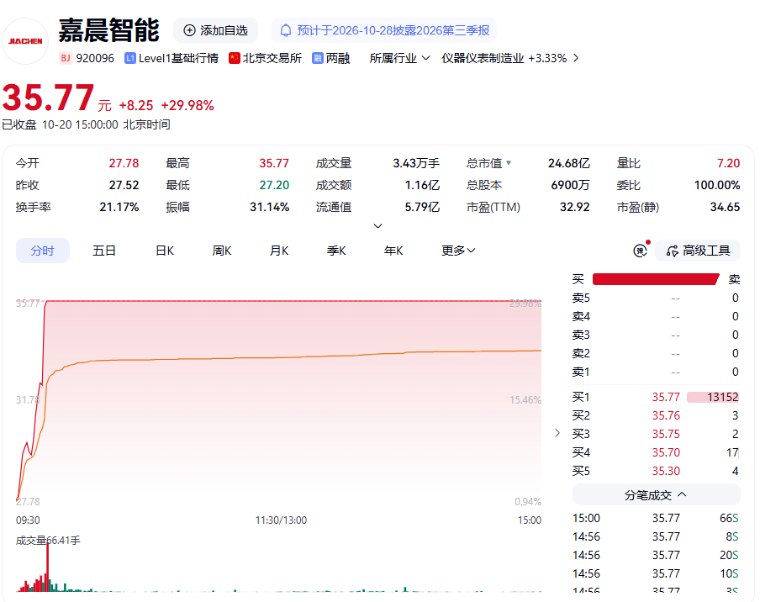Screen dimensions: 760x602
Task: Click the 最高 value 35.77
Action: [x=274, y=163]
